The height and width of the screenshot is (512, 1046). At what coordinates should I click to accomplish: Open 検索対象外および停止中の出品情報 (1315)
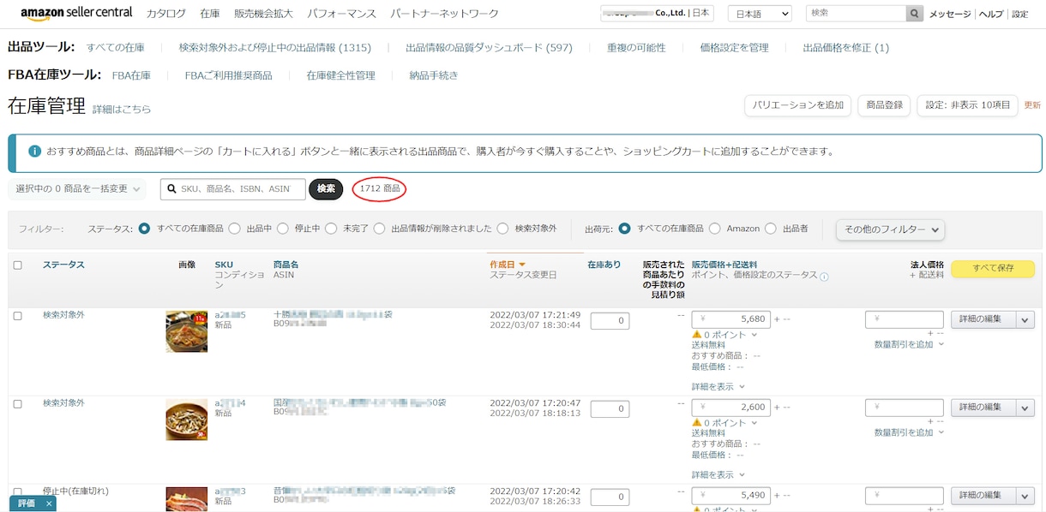tap(275, 48)
